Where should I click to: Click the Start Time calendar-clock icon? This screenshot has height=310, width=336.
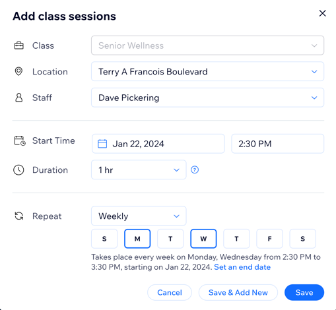coord(20,141)
